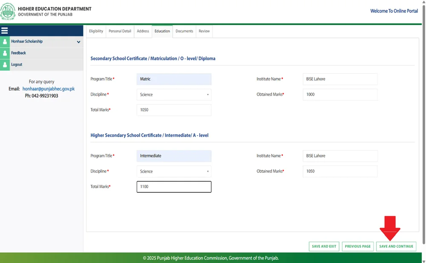Switch to the Documents tab
This screenshot has height=263, width=426.
(184, 31)
